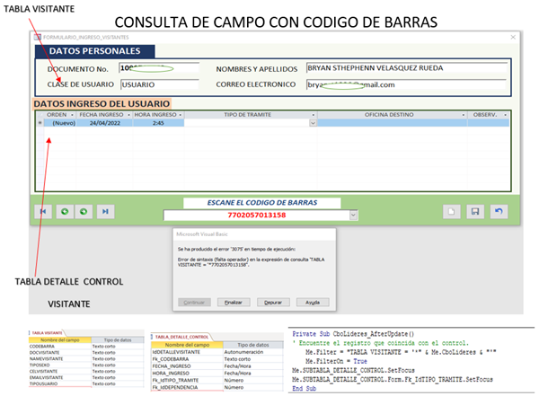Click the Microsoft Visual Basic dialog title
The height and width of the screenshot is (396, 539).
(202, 234)
